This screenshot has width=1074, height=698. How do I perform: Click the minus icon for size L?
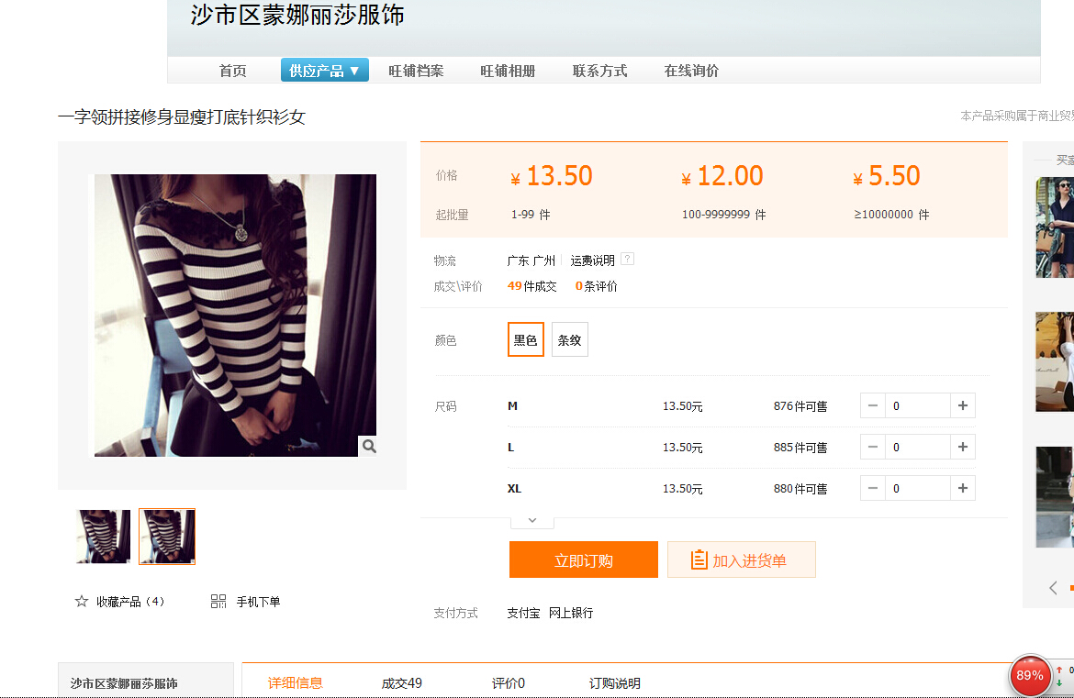pos(873,447)
